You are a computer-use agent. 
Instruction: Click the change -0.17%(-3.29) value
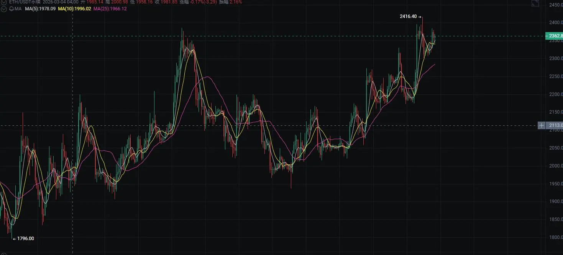(203, 2)
